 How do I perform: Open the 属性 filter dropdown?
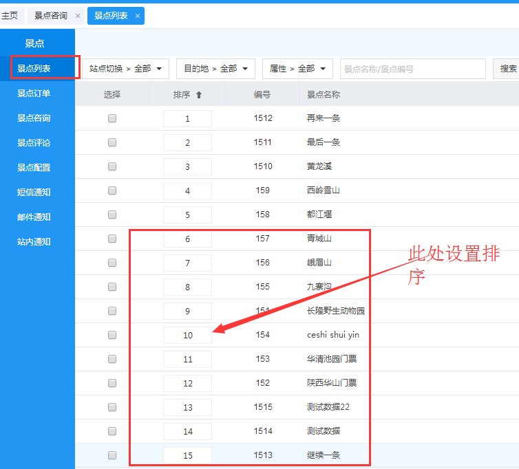pyautogui.click(x=297, y=69)
